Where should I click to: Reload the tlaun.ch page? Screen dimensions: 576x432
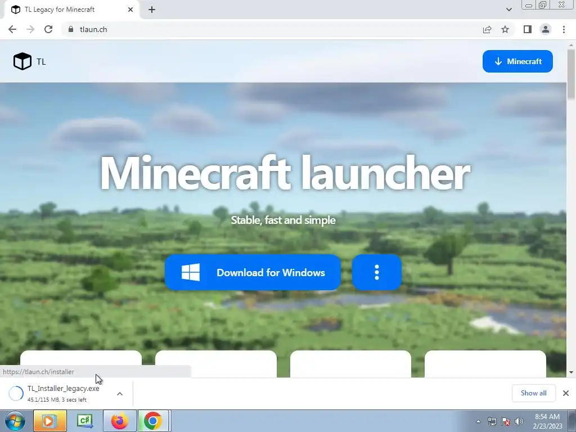tap(48, 29)
